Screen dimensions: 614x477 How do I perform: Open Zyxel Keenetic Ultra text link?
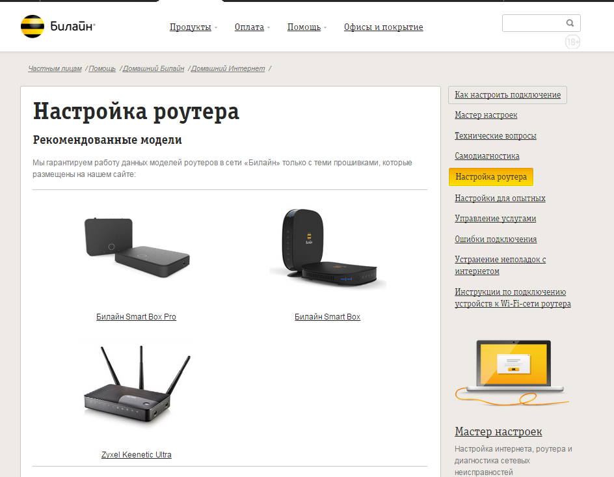137,455
